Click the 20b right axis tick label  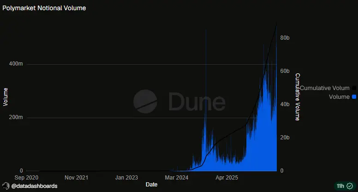(x=285, y=138)
